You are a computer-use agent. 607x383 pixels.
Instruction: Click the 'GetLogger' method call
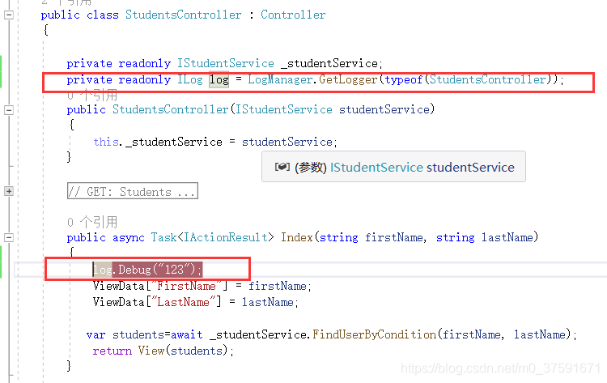point(348,79)
